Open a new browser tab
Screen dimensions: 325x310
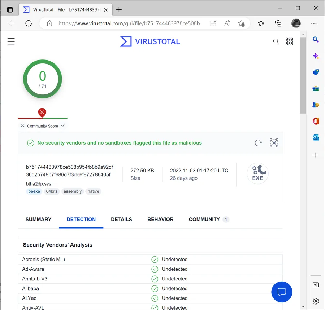pyautogui.click(x=119, y=9)
